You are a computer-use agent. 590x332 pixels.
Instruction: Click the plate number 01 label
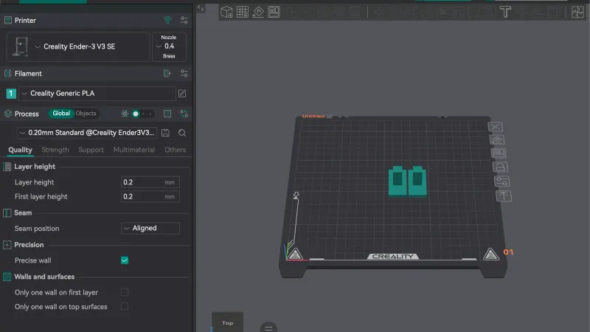508,252
